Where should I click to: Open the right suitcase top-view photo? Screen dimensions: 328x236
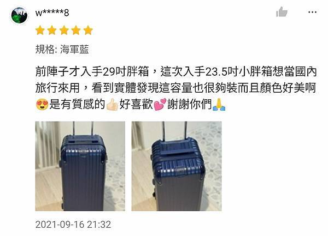pyautogui.click(x=177, y=166)
